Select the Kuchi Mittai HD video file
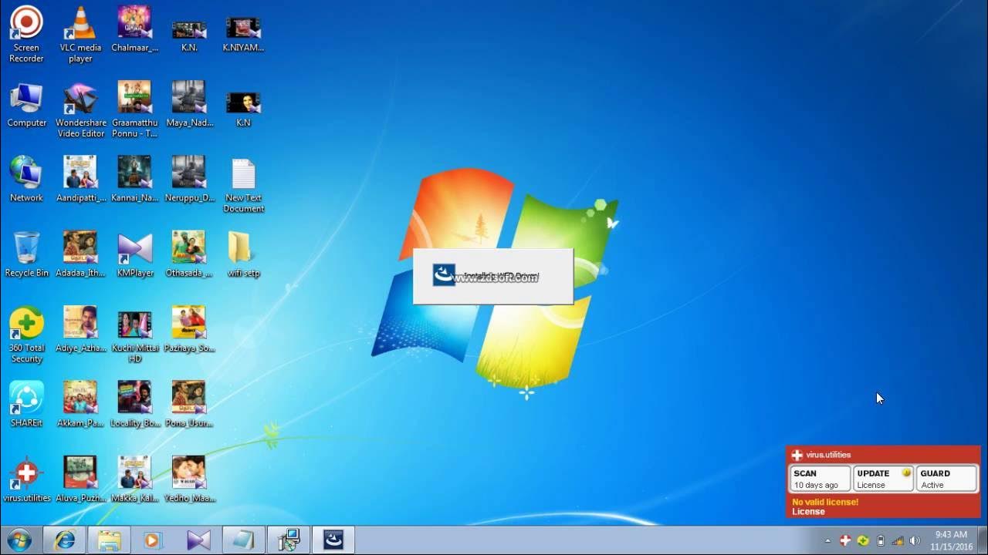The image size is (988, 555). 135,335
